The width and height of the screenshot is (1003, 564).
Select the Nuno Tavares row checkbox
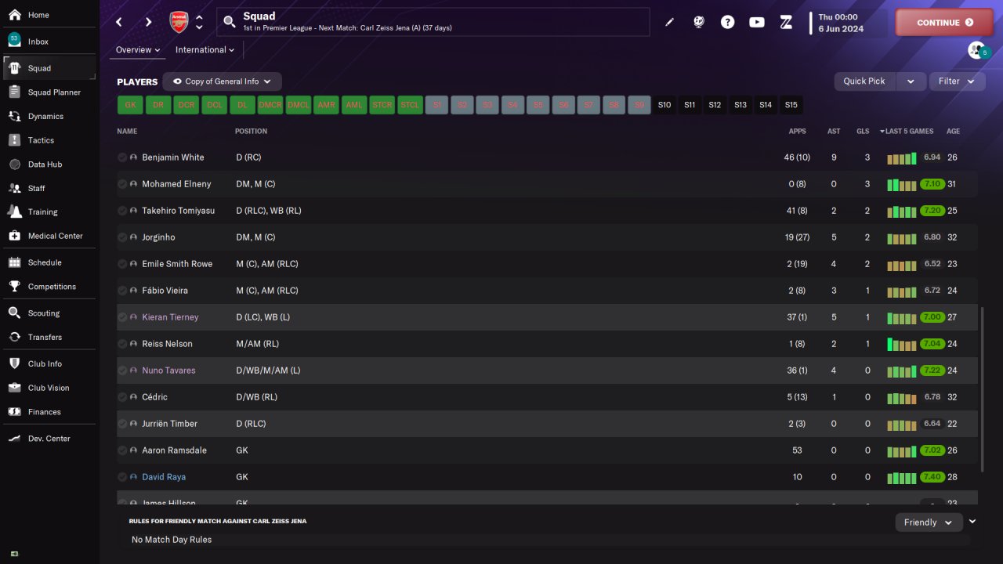(122, 371)
